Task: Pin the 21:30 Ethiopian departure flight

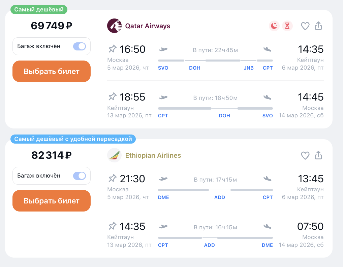Action: pyautogui.click(x=112, y=179)
